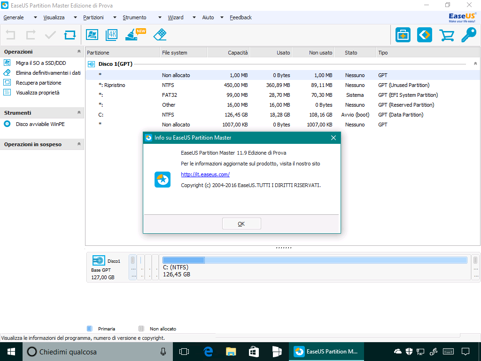Click the Migra il SO a SSD/DDD sidebar icon

(x=7, y=63)
